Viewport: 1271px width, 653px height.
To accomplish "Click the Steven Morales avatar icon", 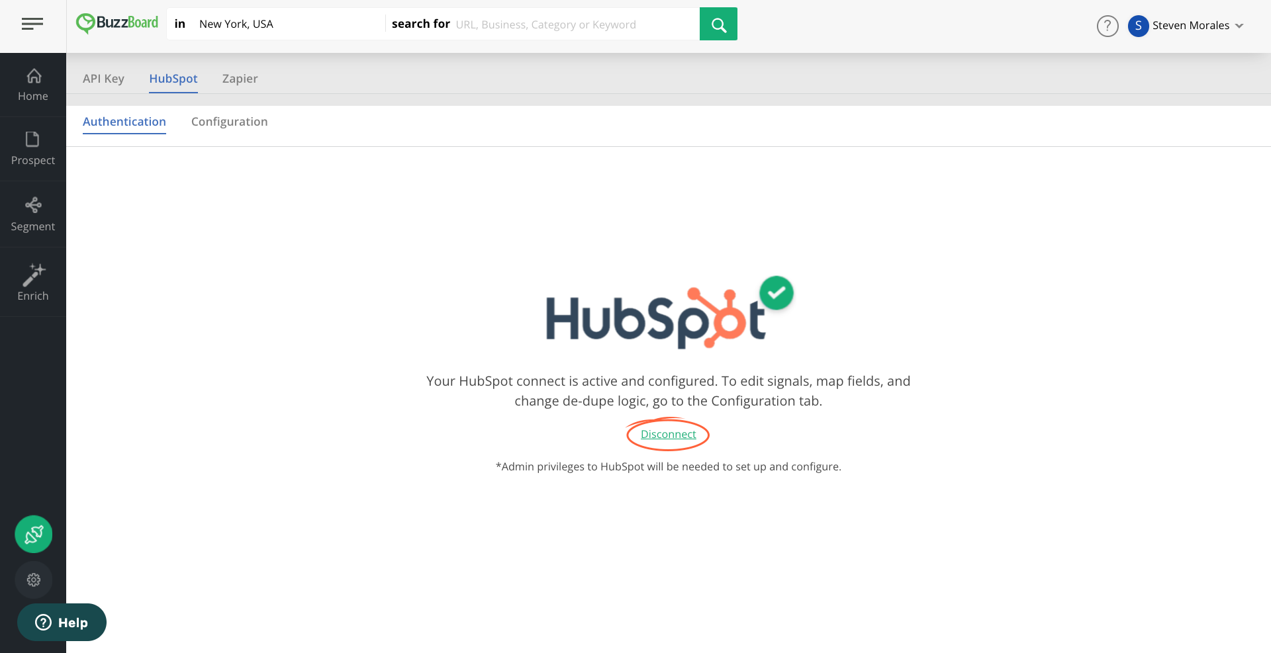I will [1138, 26].
